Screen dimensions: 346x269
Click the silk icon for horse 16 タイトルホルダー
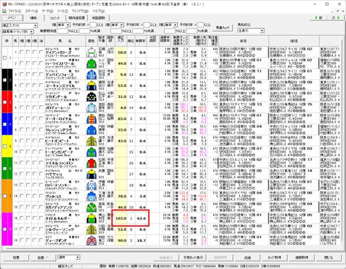[91, 218]
